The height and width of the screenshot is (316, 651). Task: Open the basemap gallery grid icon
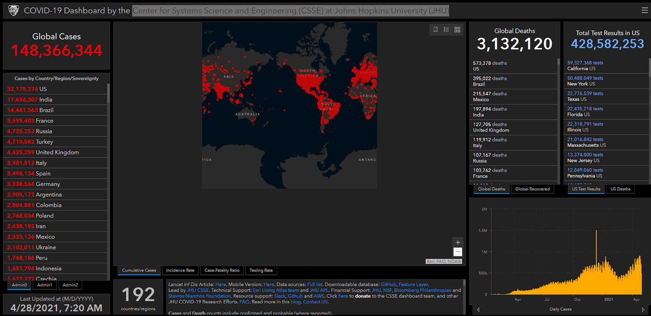[457, 30]
